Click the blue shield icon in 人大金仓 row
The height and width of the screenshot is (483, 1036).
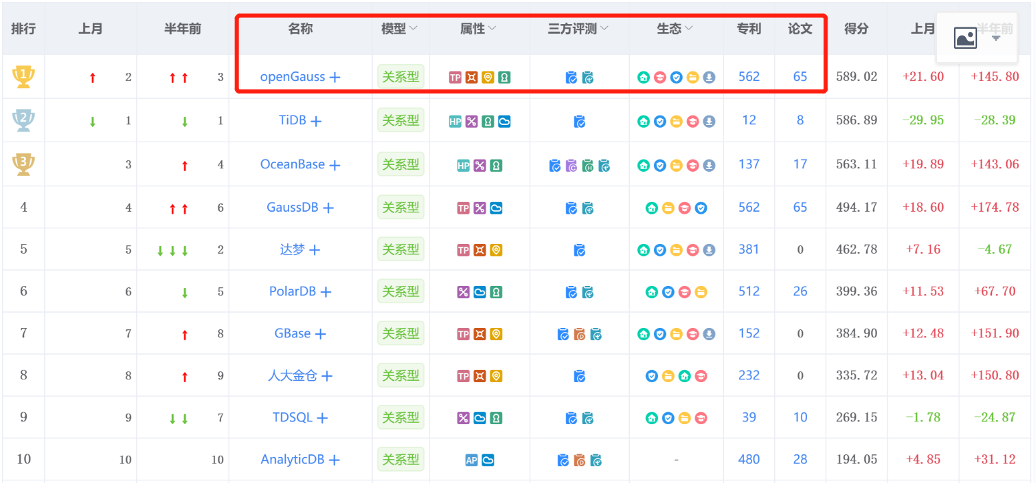651,376
